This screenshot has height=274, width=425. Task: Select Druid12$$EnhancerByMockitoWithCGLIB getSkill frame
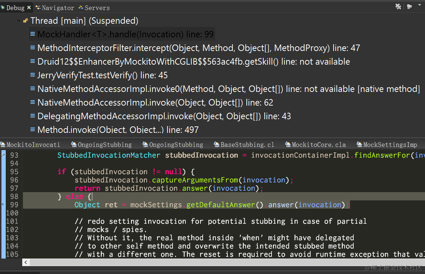194,61
